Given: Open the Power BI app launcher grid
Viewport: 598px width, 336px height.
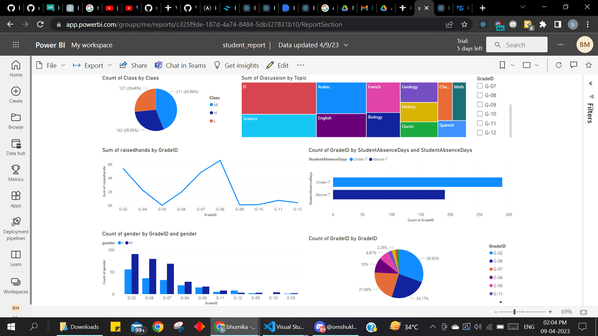Looking at the screenshot, I should pos(16,45).
